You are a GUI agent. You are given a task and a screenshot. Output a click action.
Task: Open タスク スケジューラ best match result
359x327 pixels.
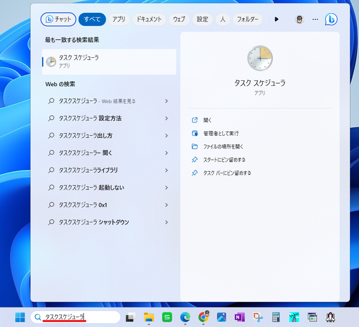click(109, 62)
